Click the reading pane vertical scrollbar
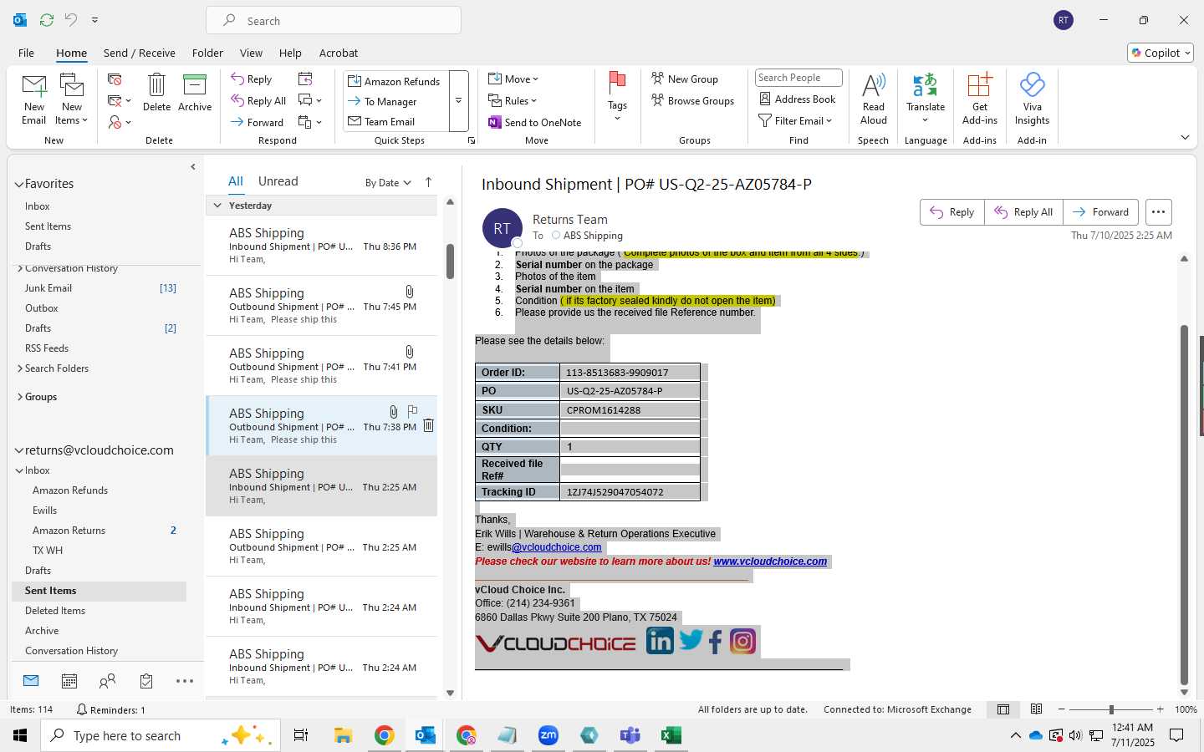The image size is (1204, 752). click(x=1184, y=505)
